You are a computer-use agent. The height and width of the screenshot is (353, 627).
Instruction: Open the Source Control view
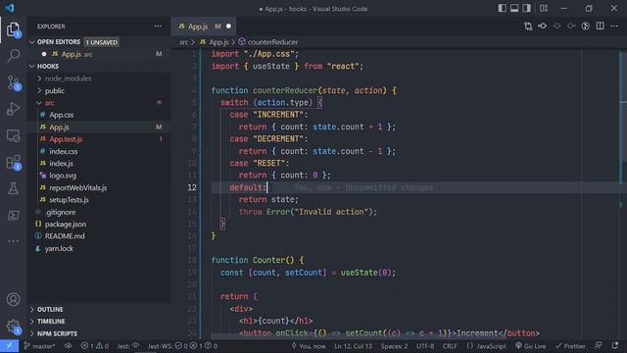(13, 82)
